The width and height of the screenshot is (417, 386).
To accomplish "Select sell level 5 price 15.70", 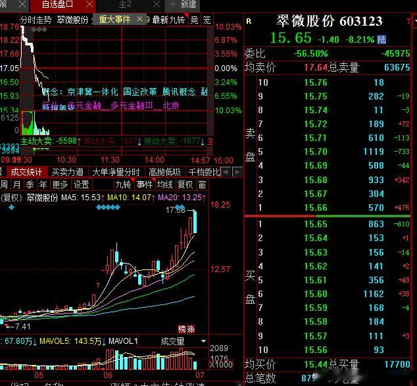I will tap(316, 152).
